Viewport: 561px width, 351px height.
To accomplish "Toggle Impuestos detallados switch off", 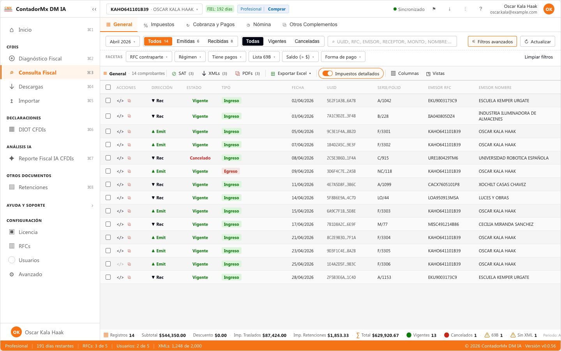I will pyautogui.click(x=328, y=73).
